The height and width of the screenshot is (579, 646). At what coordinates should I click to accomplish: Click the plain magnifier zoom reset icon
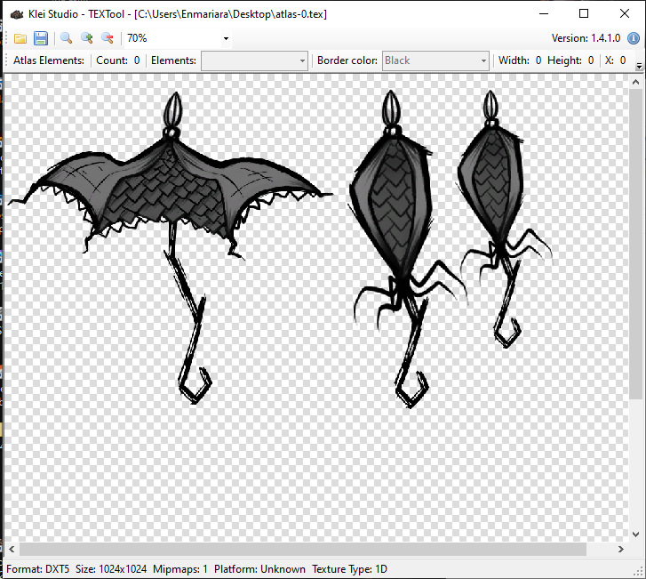pyautogui.click(x=66, y=38)
